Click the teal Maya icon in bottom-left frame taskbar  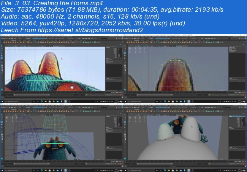[65, 170]
